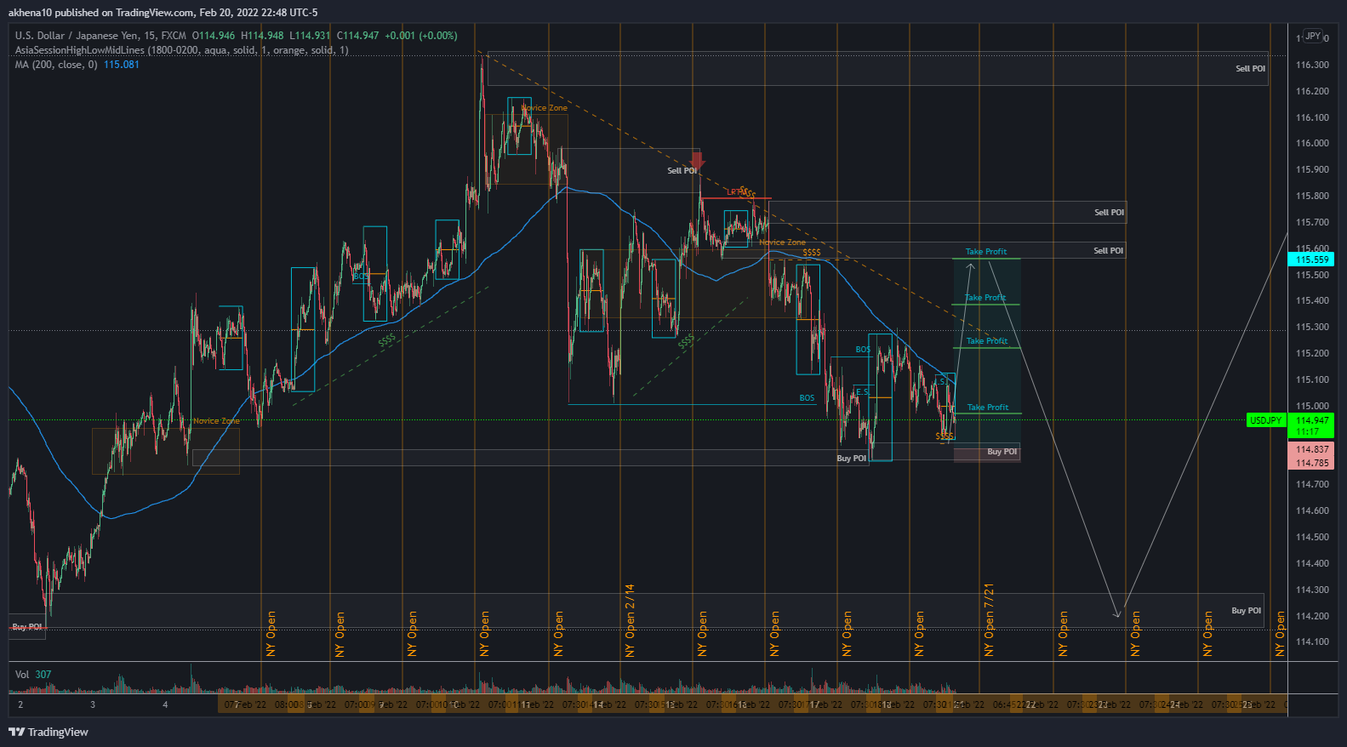Click the U.S. Dollar / Japanese Yen chart title
Image resolution: width=1347 pixels, height=747 pixels.
100,36
